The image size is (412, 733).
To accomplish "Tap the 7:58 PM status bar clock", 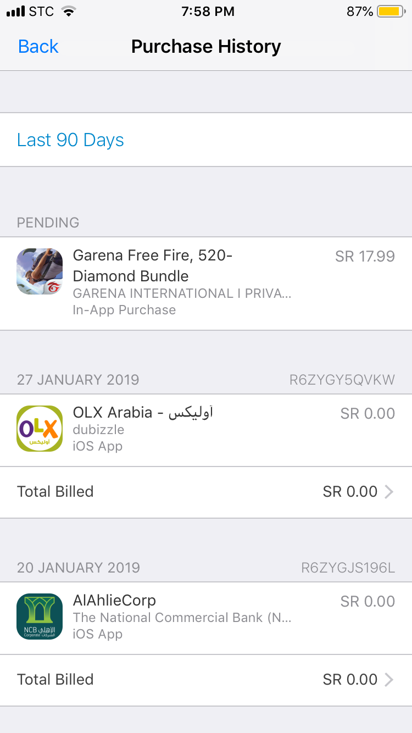I will (208, 12).
